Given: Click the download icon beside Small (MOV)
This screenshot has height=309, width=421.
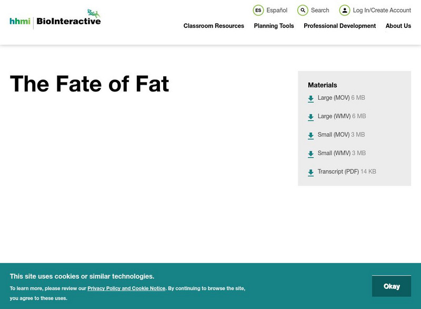Looking at the screenshot, I should coord(310,135).
